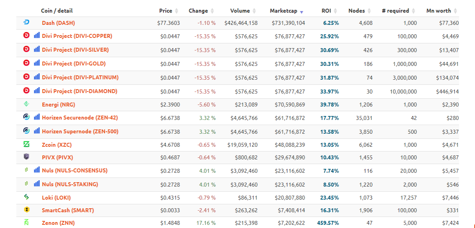Open Divi Project (DIVI-DIAMOND) link

click(x=80, y=91)
